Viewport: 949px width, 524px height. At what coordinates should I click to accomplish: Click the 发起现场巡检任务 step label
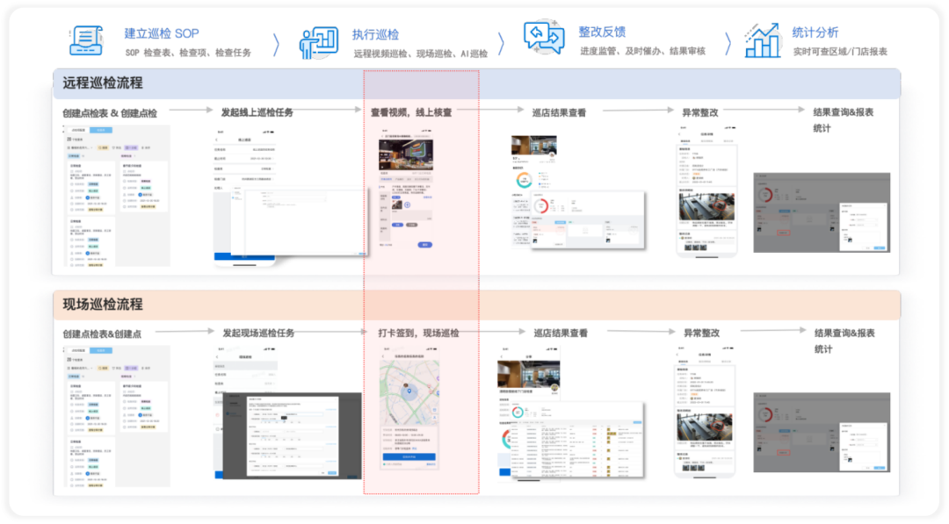(258, 333)
